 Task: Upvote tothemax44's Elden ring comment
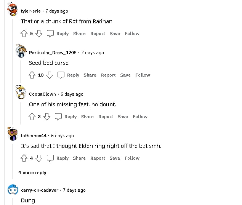coord(24,158)
